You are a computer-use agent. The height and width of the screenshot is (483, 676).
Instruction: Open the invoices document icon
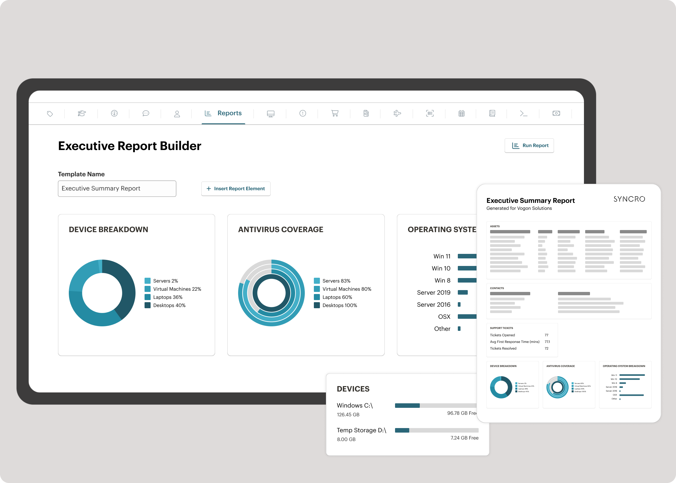[x=366, y=114]
